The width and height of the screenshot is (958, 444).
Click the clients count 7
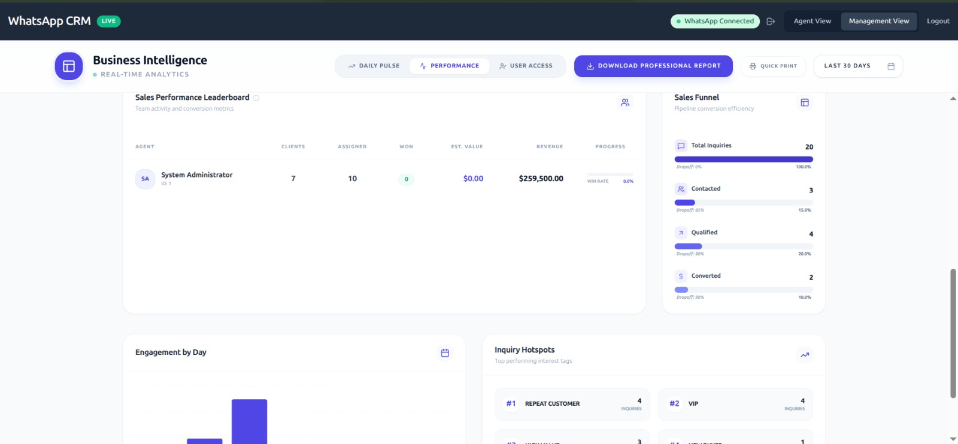click(x=293, y=179)
